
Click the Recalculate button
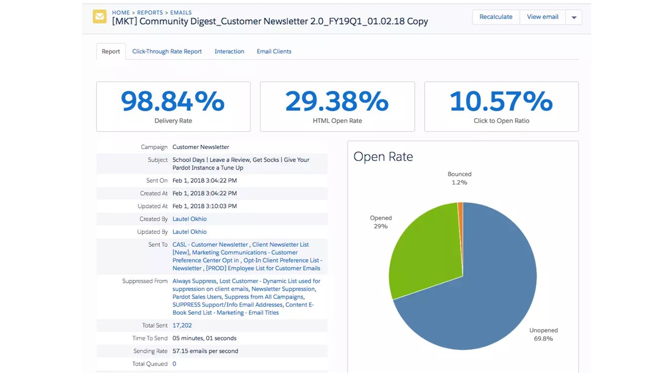(x=495, y=16)
